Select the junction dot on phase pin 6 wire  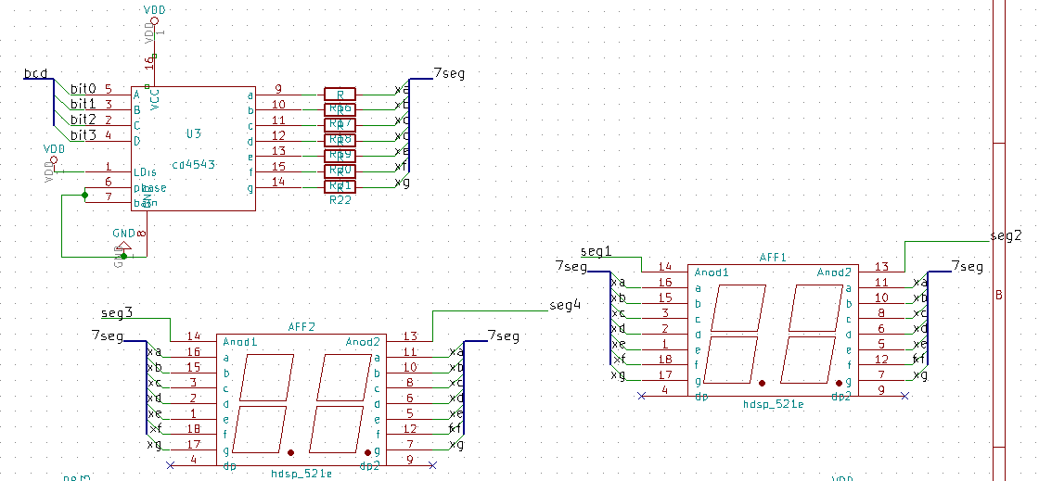[84, 196]
